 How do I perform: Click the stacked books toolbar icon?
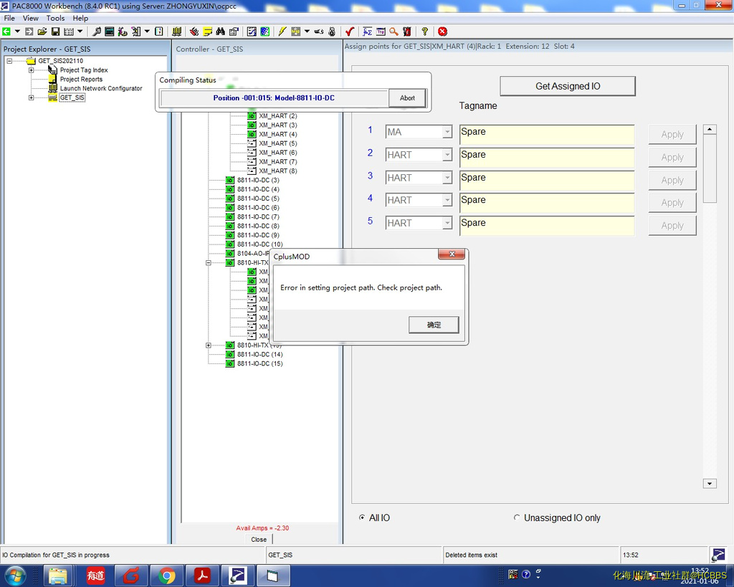[176, 32]
